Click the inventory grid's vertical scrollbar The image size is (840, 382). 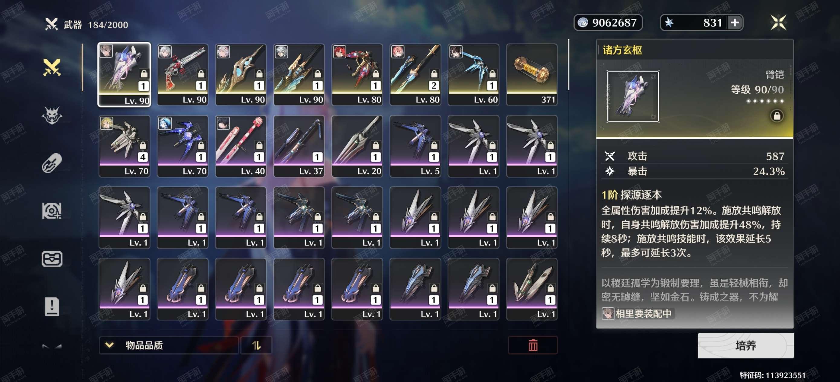[x=568, y=65]
